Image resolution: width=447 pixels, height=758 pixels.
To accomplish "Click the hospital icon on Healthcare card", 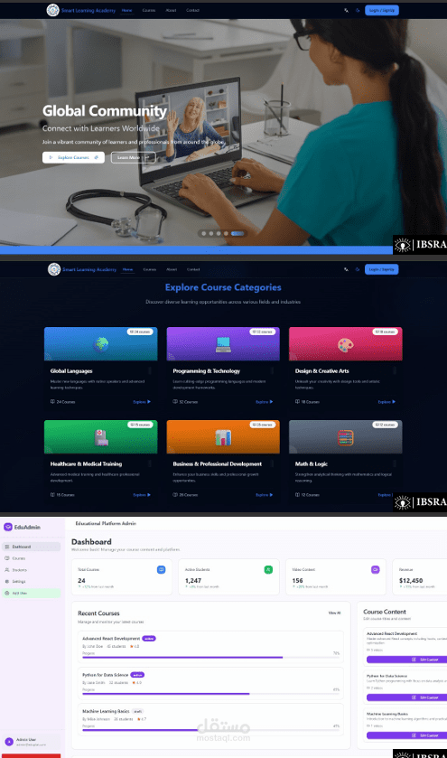I will coord(101,437).
